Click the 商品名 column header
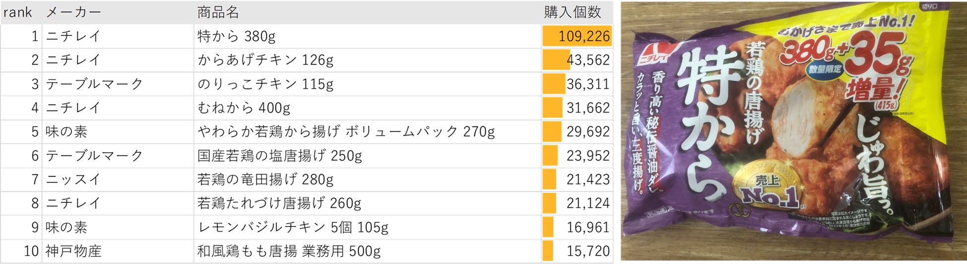This screenshot has height=264, width=967. pyautogui.click(x=218, y=12)
